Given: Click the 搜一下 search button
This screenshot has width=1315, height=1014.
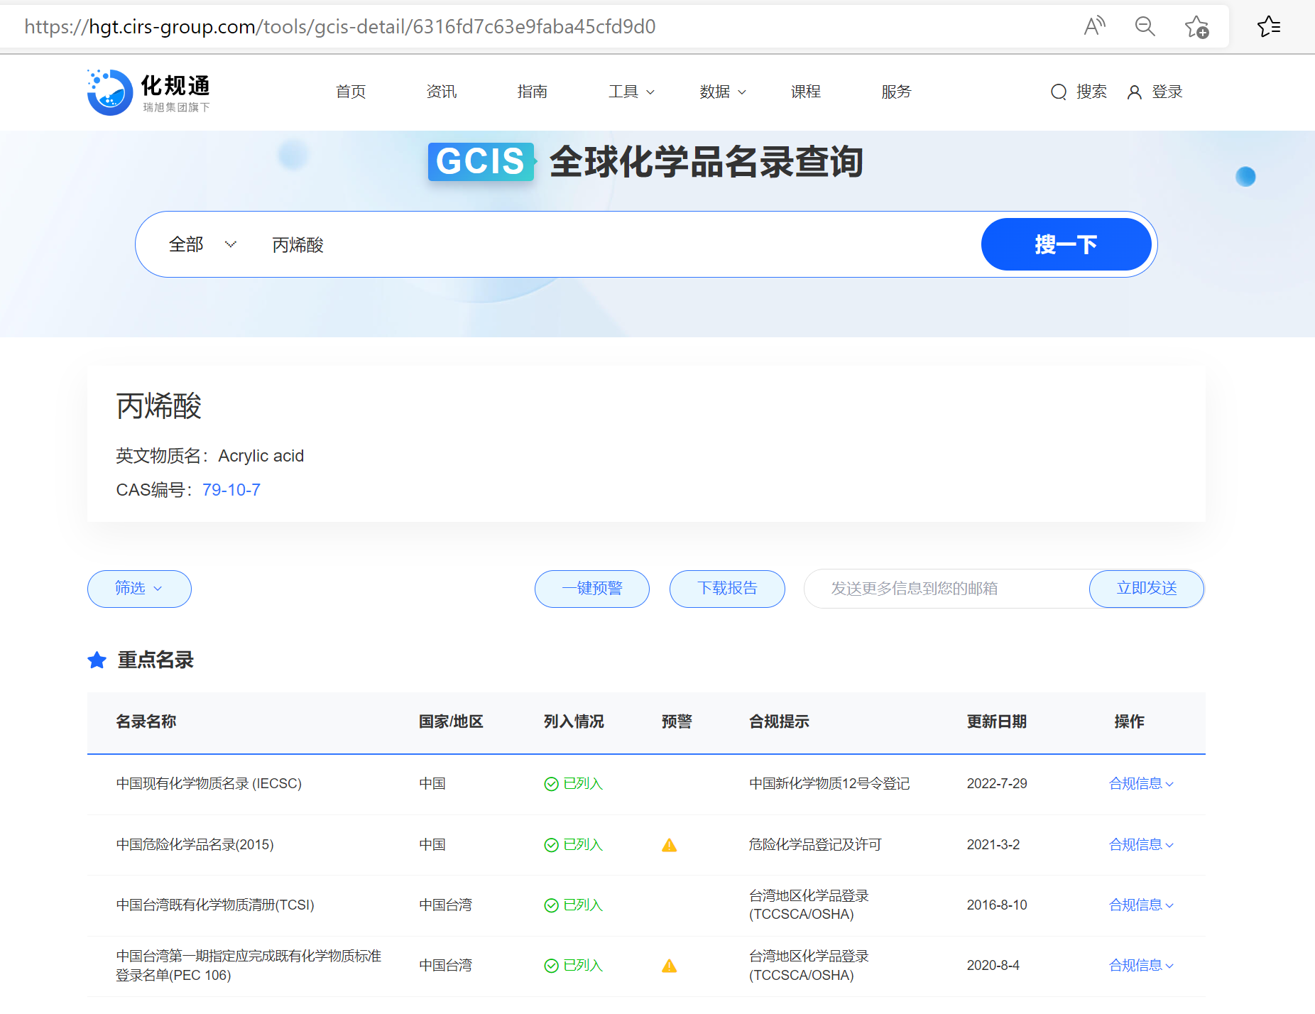Looking at the screenshot, I should (1066, 244).
